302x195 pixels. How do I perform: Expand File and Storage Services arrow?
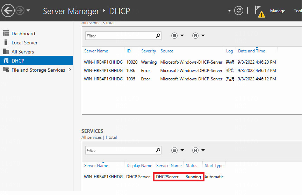pos(70,70)
